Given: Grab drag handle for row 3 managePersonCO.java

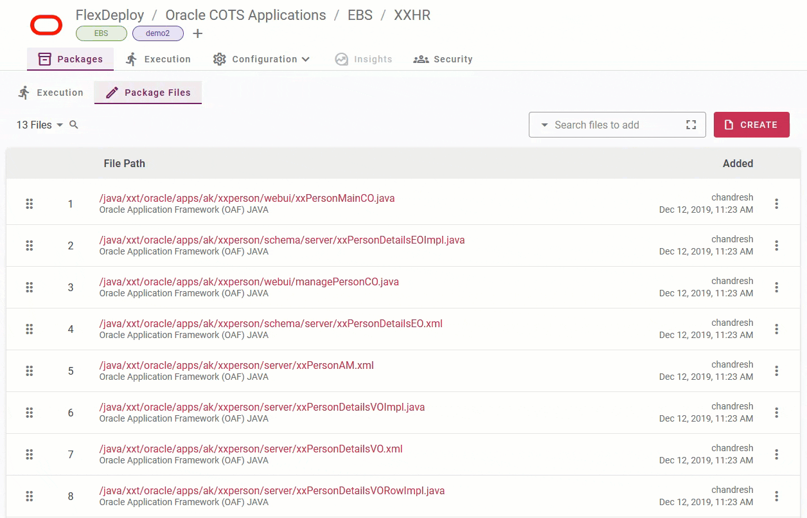Looking at the screenshot, I should click(29, 287).
